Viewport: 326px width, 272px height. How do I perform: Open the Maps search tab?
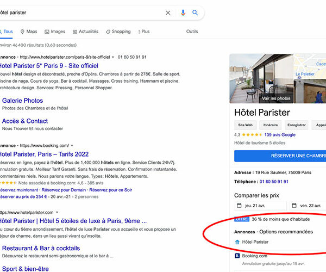tap(28, 32)
